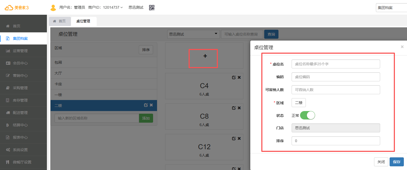Select the 二楼 area button in form

298,103
